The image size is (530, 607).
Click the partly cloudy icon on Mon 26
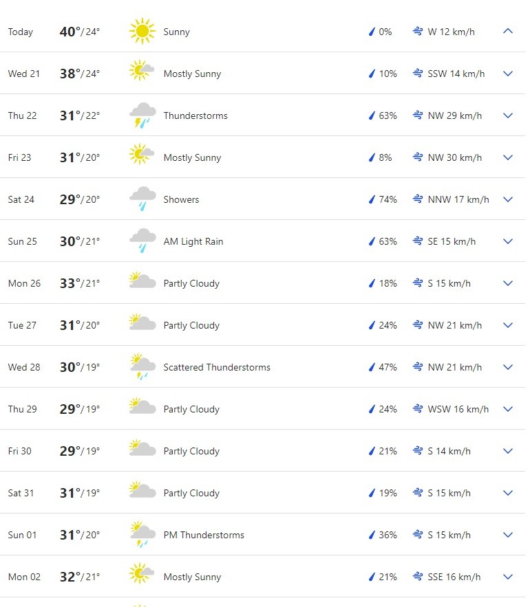142,283
